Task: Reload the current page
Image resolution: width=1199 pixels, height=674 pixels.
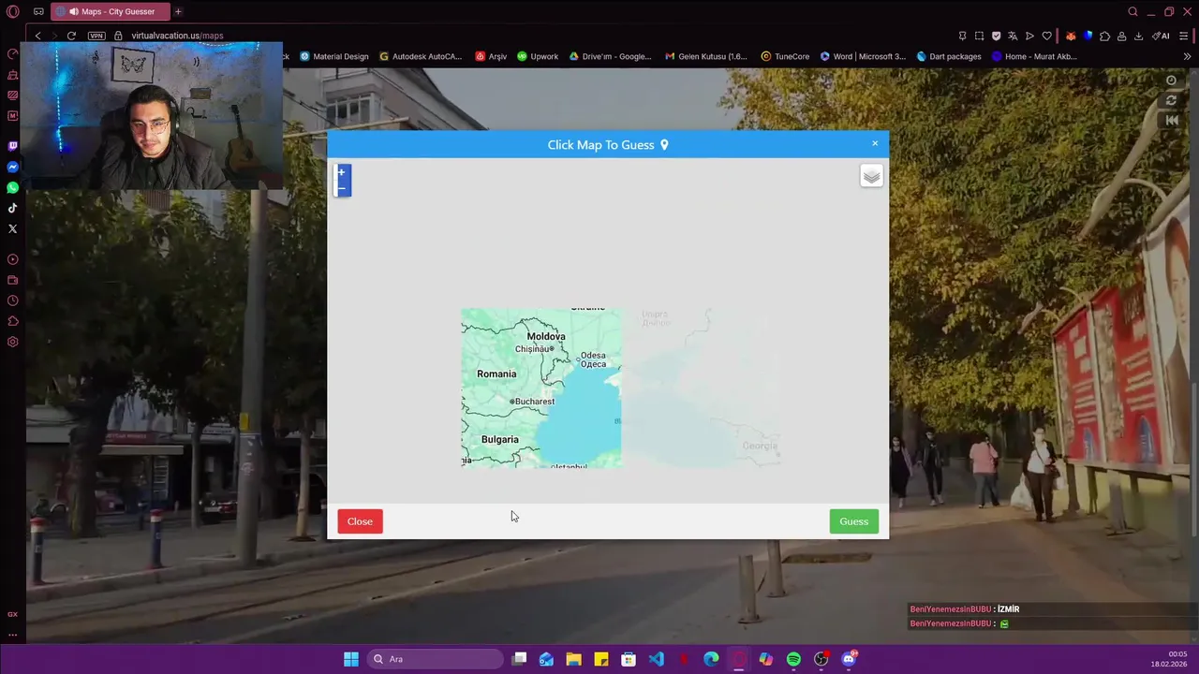Action: coord(71,36)
